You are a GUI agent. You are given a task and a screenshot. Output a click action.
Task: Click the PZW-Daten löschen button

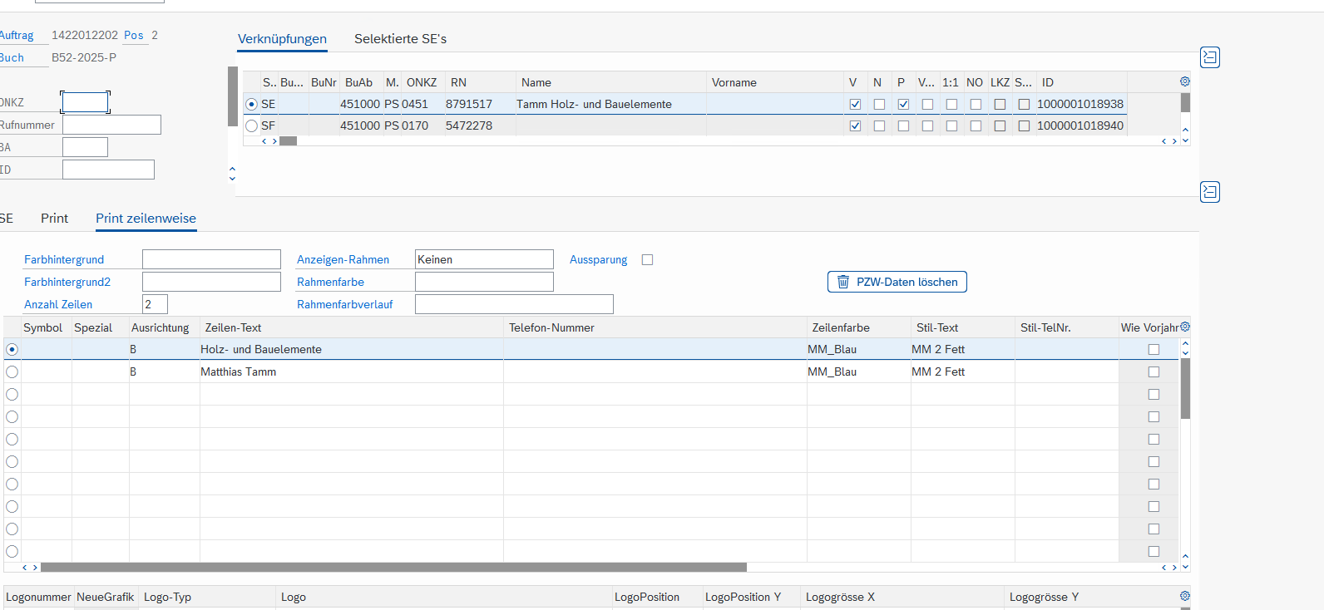click(897, 282)
